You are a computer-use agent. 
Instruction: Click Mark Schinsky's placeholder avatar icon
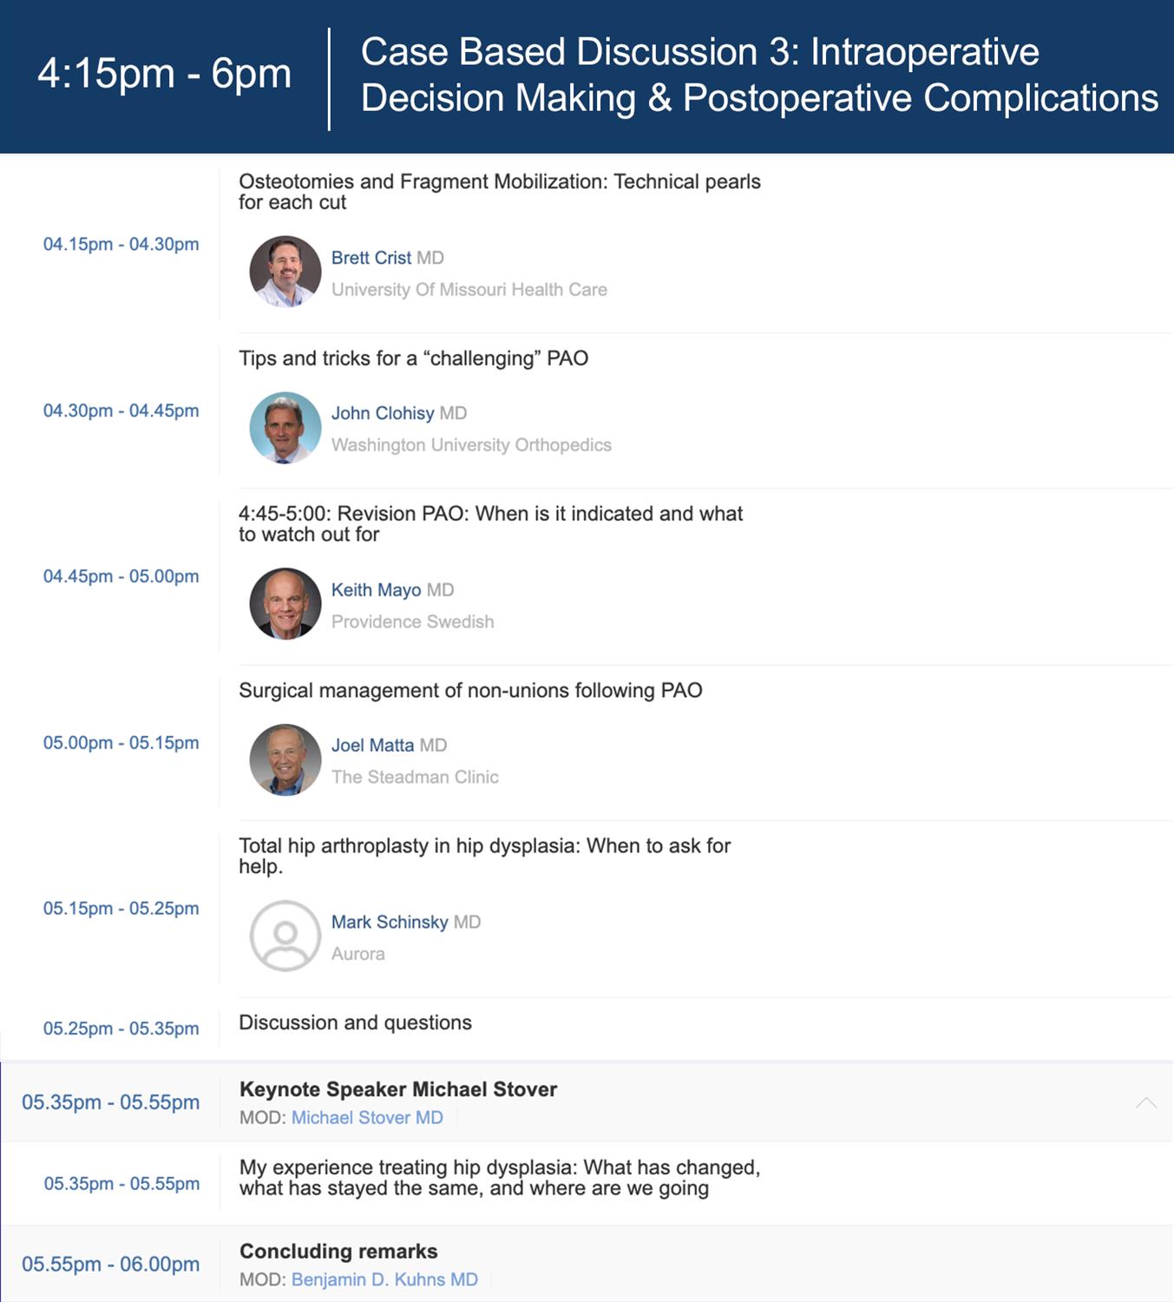(x=285, y=936)
